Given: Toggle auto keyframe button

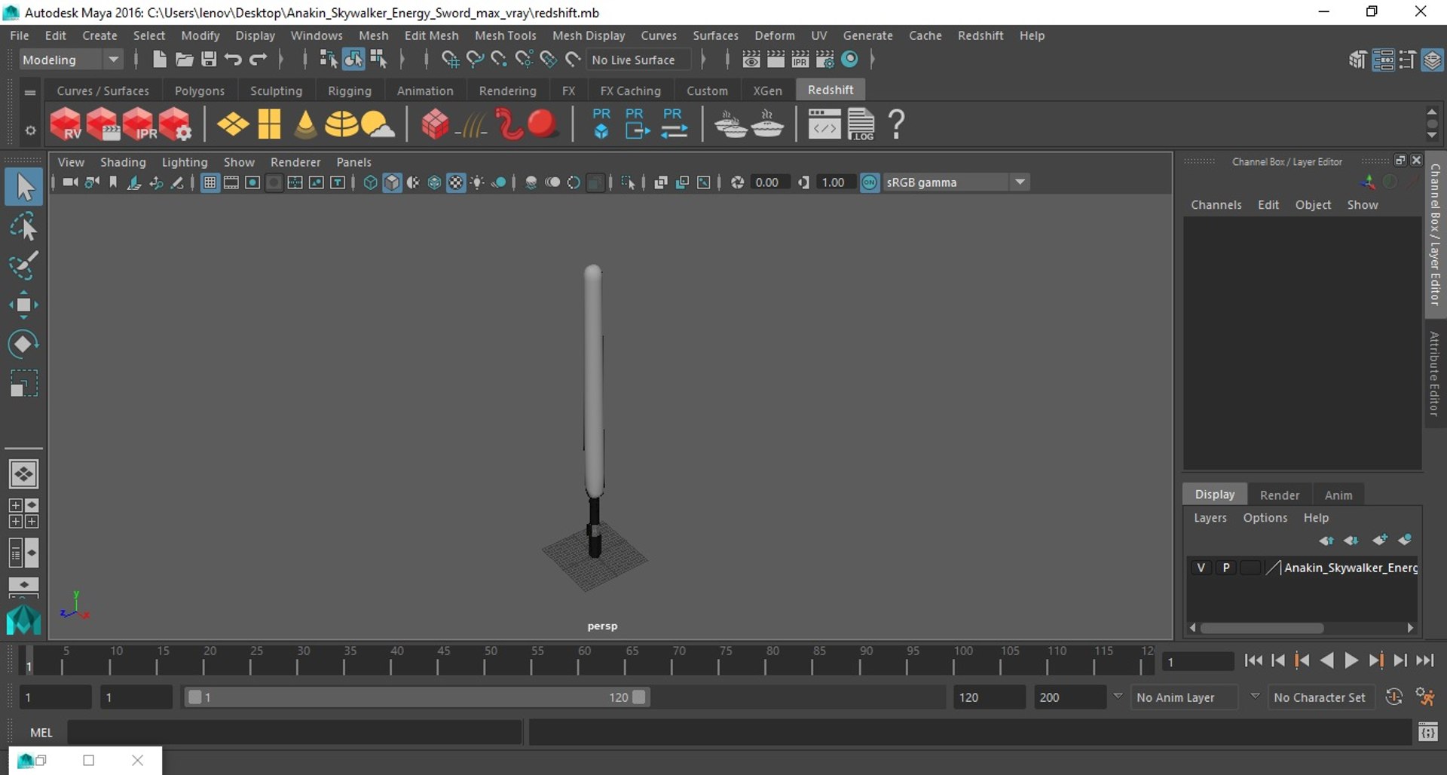Looking at the screenshot, I should coord(1393,697).
